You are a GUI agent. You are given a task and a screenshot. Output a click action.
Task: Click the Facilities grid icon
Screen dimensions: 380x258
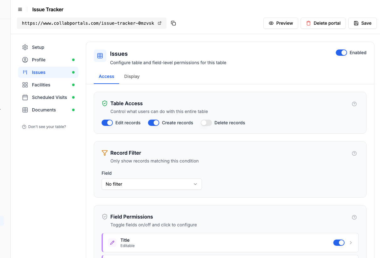coord(25,85)
